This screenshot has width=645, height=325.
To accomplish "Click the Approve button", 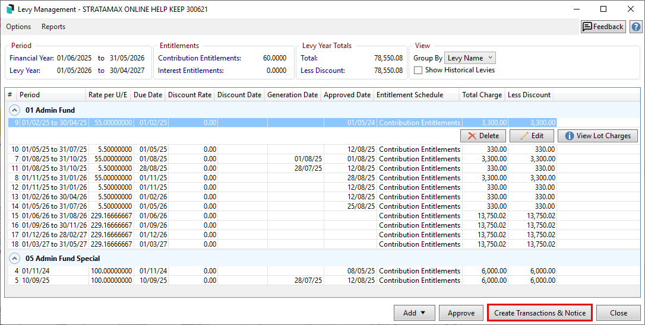I will coord(461,313).
